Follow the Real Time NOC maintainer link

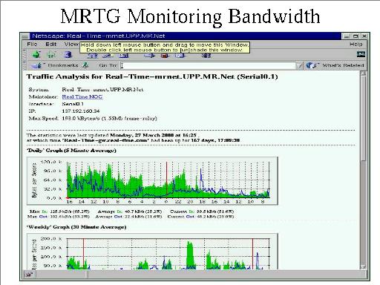pos(82,96)
